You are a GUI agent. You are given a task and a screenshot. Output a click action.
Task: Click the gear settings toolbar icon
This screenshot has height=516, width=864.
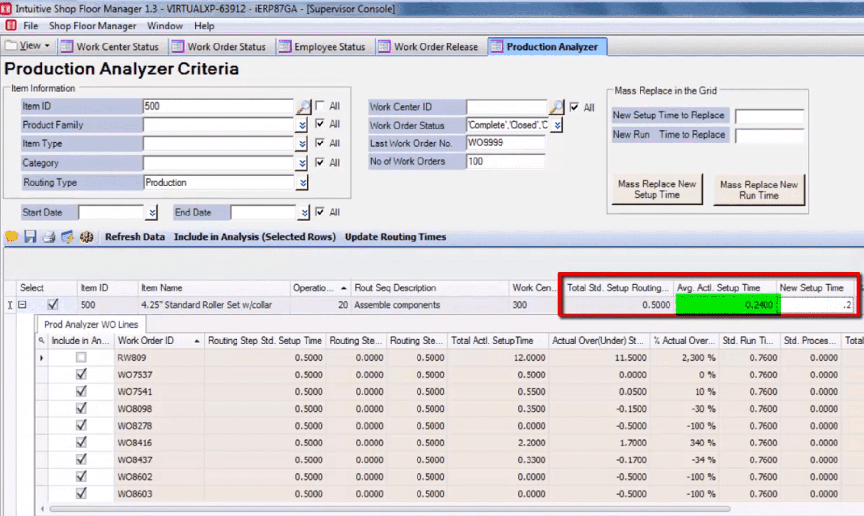tap(86, 237)
